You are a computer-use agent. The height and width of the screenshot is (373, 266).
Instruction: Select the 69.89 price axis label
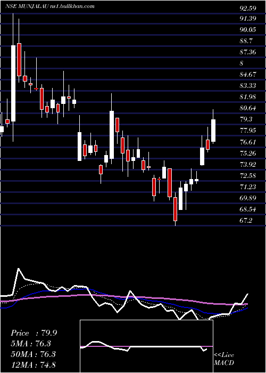pyautogui.click(x=248, y=198)
